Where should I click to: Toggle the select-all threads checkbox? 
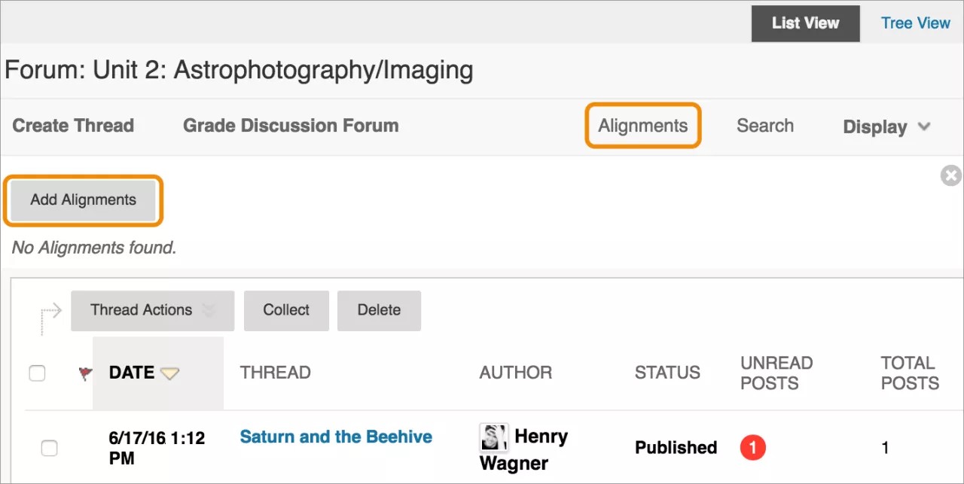coord(37,373)
